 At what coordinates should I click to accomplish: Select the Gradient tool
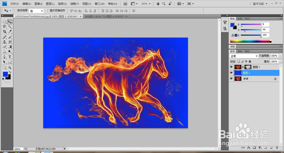point(10,47)
